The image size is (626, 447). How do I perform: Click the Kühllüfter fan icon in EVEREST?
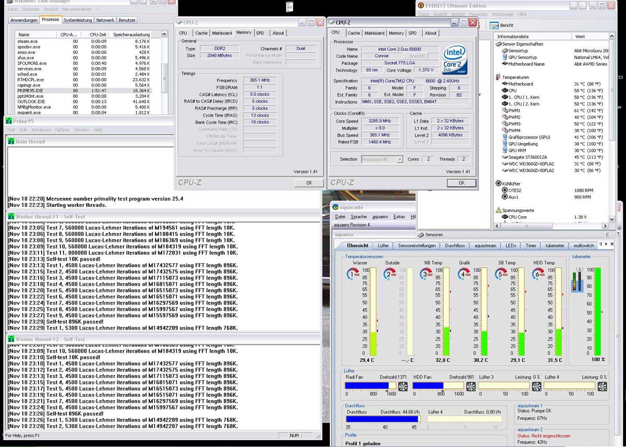click(498, 184)
